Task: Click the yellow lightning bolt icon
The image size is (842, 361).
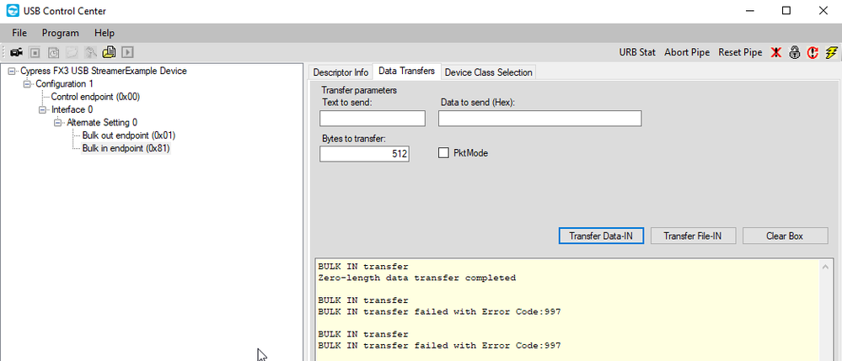Action: [832, 52]
